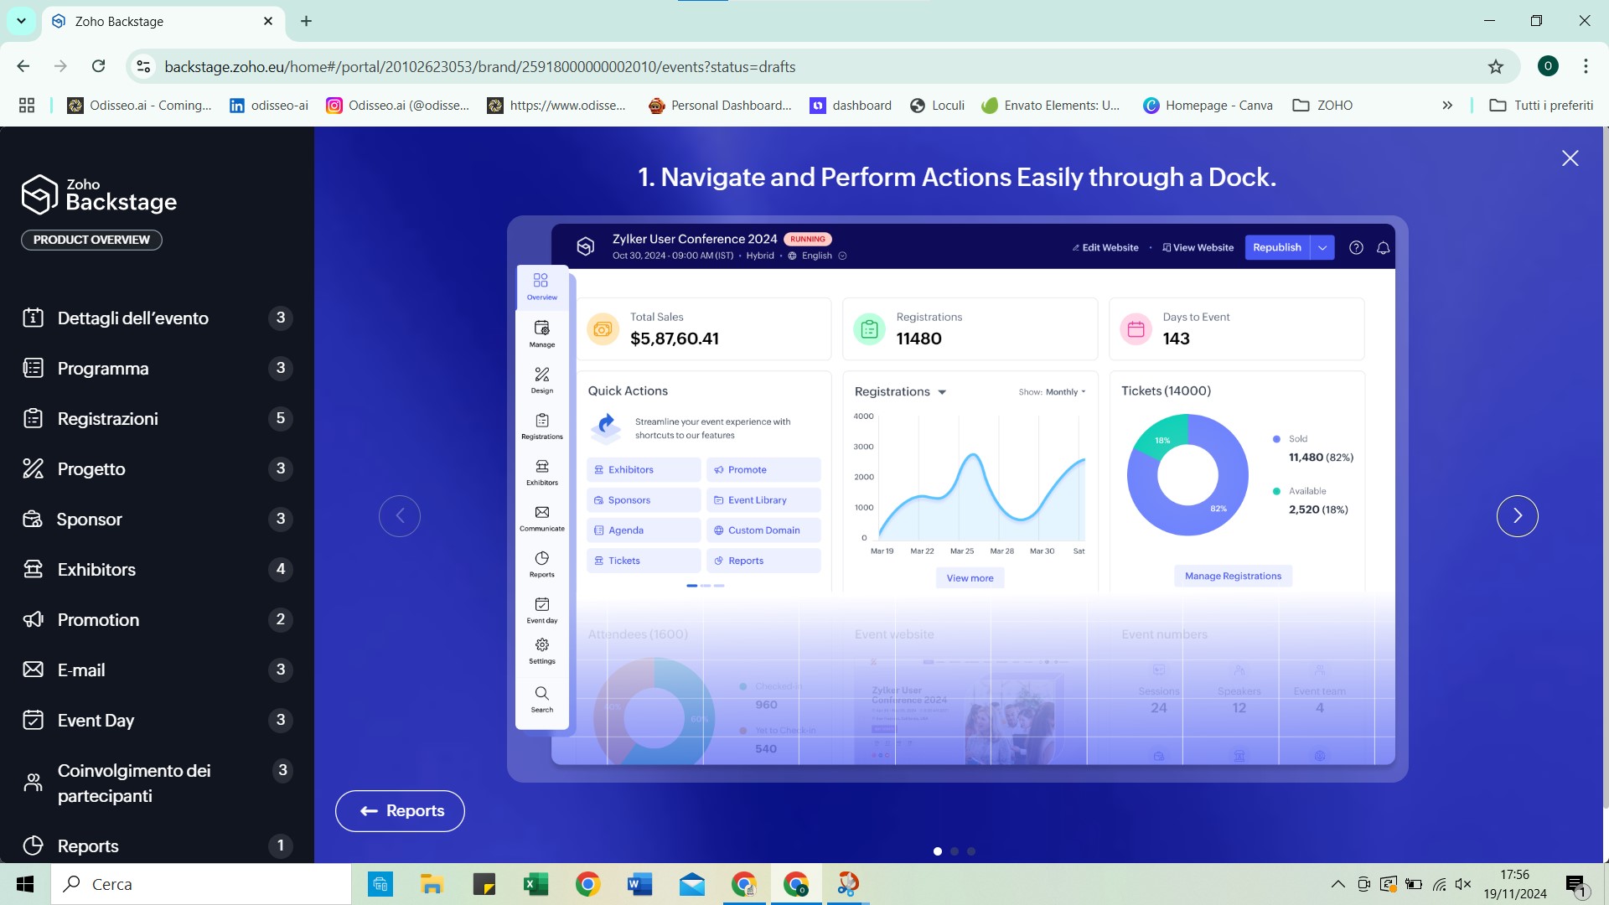Screen dimensions: 1609x905
Task: Click the back to Reports button
Action: point(400,811)
